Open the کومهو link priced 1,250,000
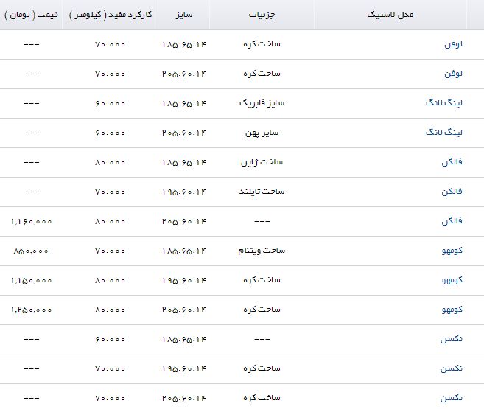 (452, 310)
